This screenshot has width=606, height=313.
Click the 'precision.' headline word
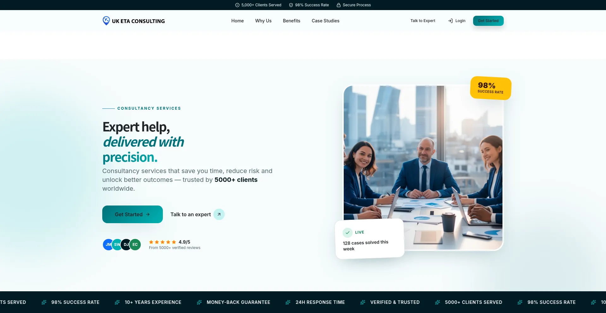(130, 157)
